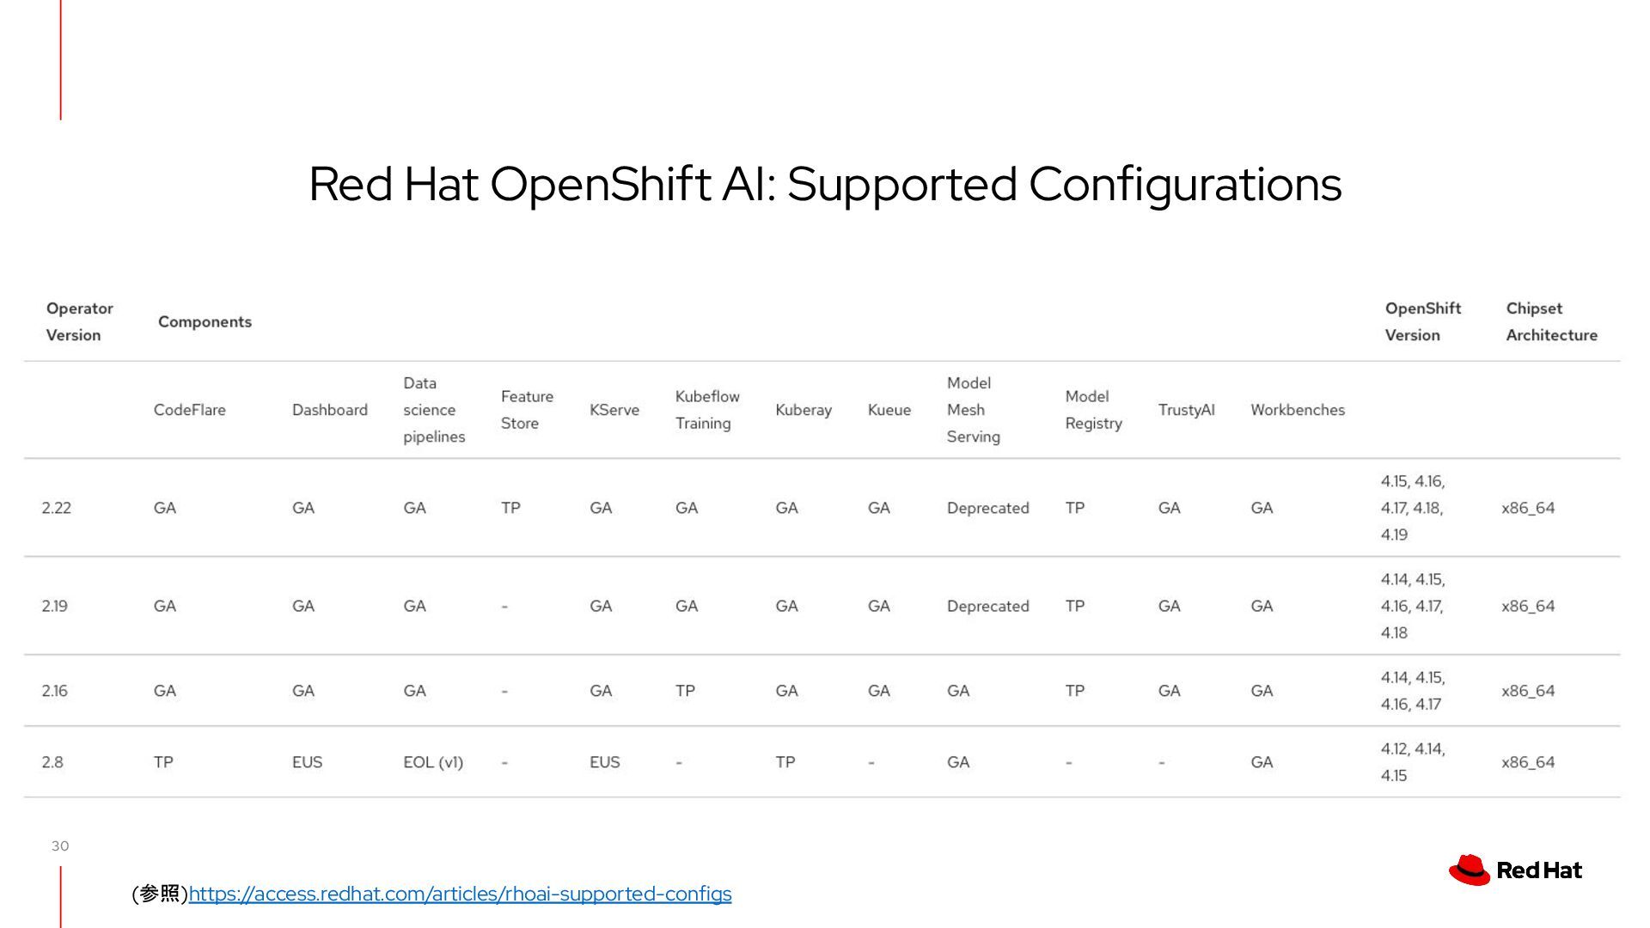Select the CodeFlare component header
The width and height of the screenshot is (1650, 928).
click(x=189, y=410)
